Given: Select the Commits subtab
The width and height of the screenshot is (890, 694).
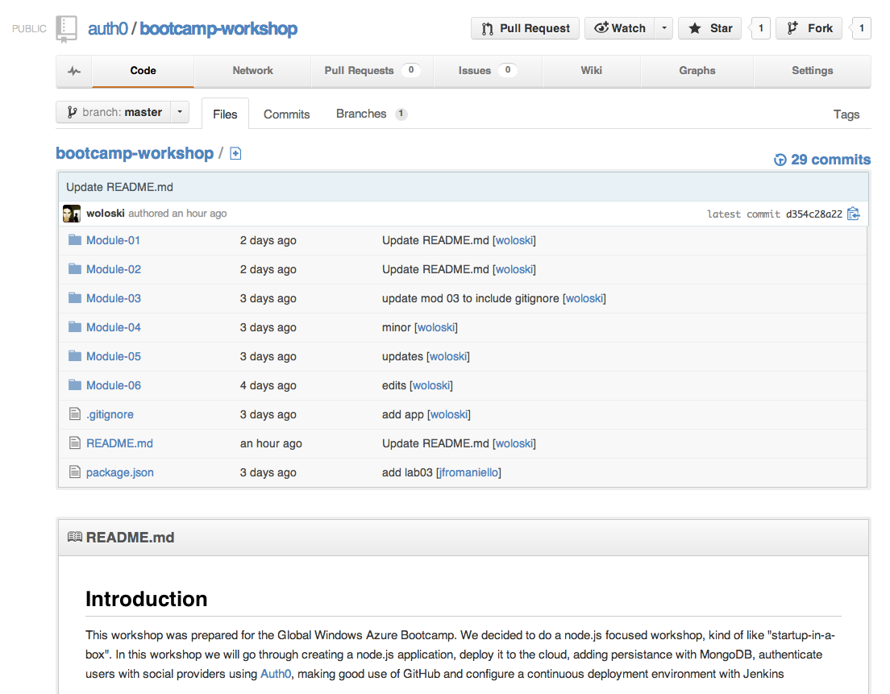Looking at the screenshot, I should pos(287,114).
